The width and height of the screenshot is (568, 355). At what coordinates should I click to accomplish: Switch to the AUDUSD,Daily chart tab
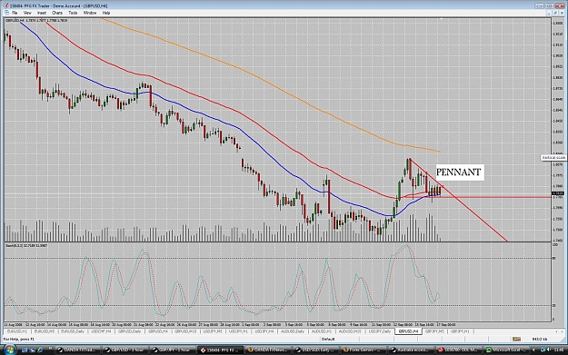(293, 331)
